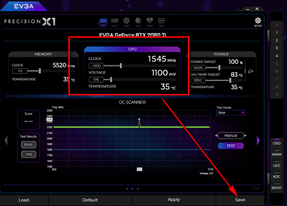Select profile 1
This screenshot has height=206, width=287.
click(x=277, y=32)
